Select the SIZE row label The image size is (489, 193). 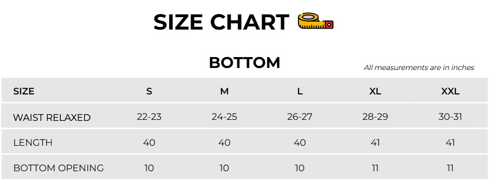(x=24, y=91)
